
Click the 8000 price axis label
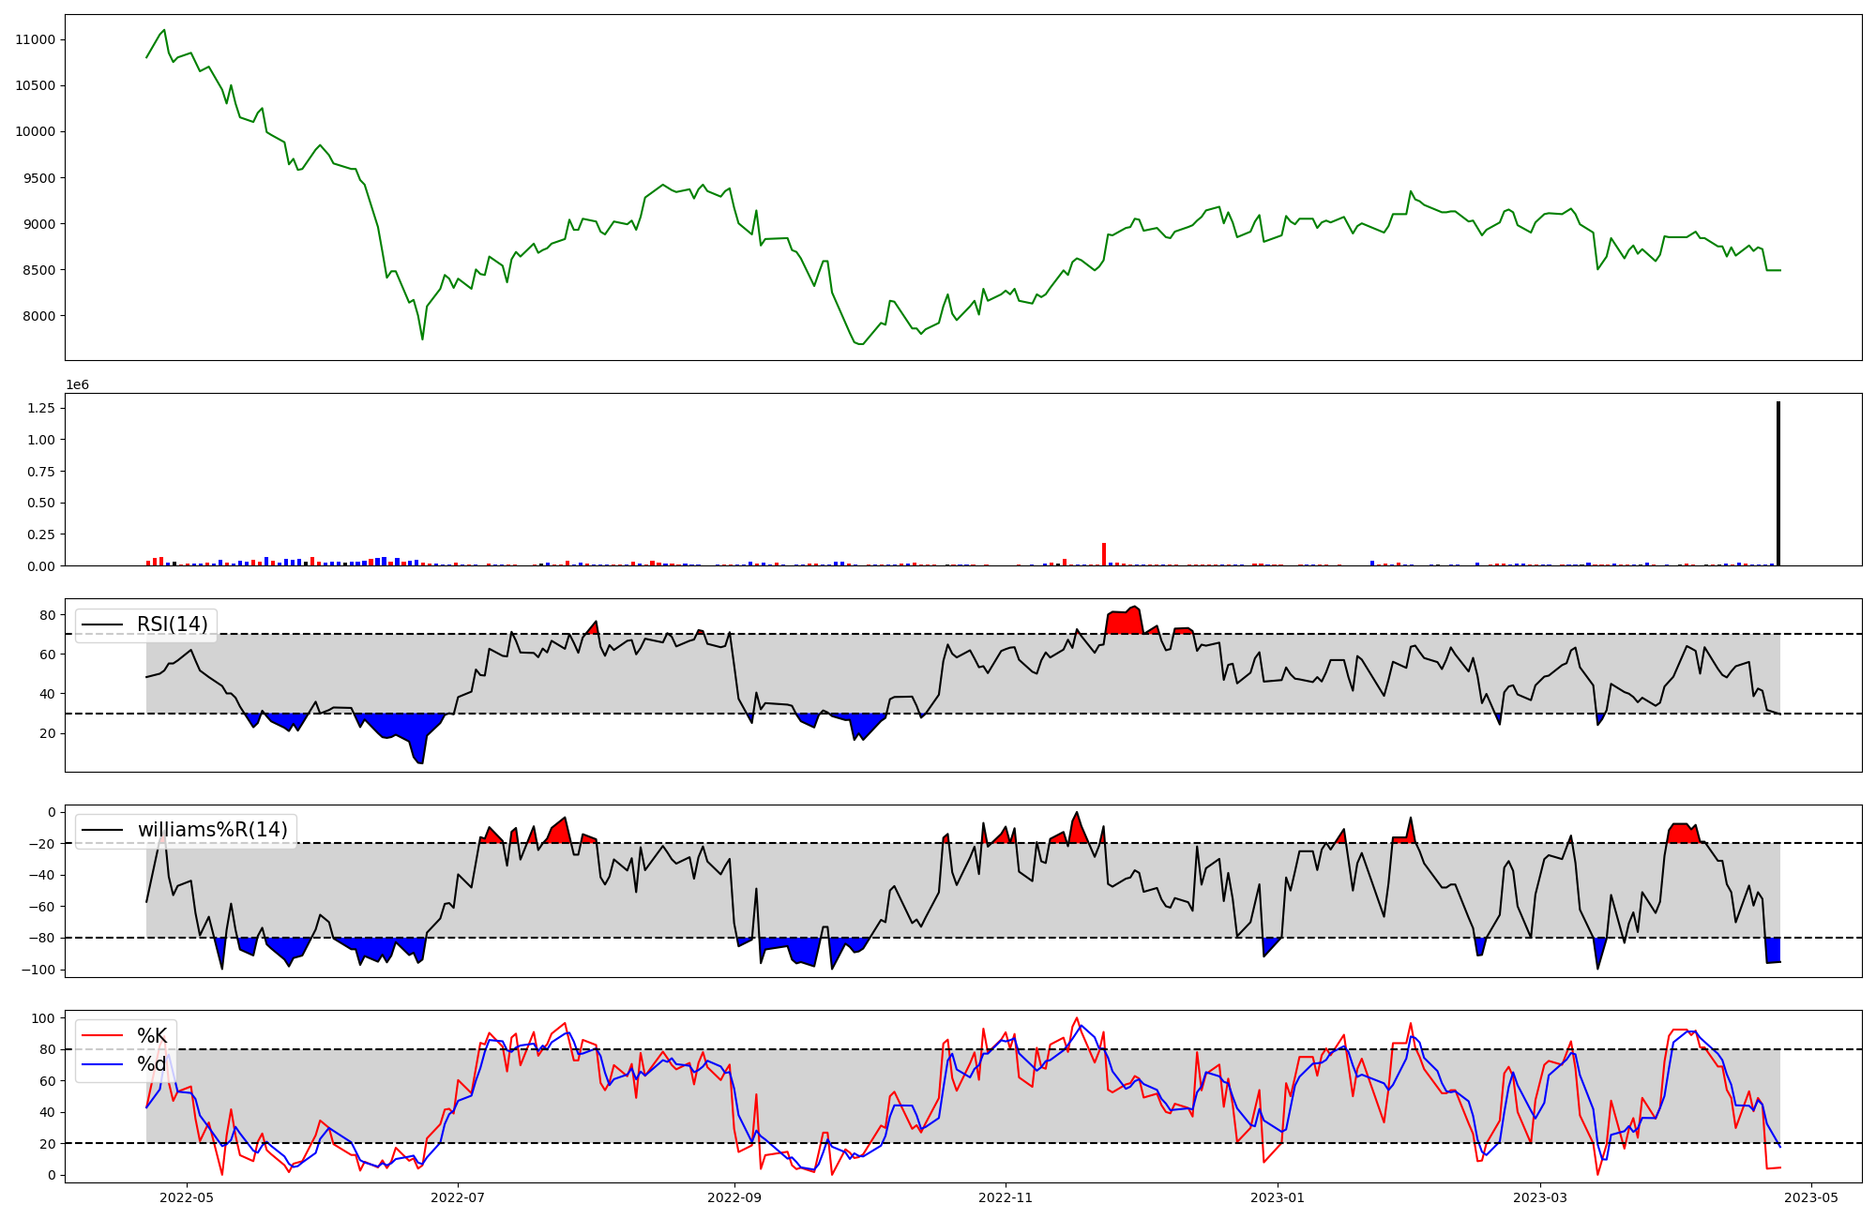[38, 316]
